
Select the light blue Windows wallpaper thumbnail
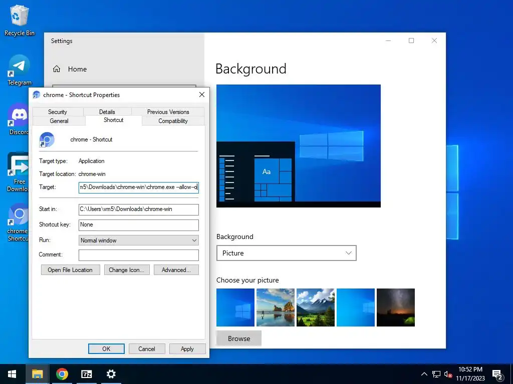(x=356, y=307)
